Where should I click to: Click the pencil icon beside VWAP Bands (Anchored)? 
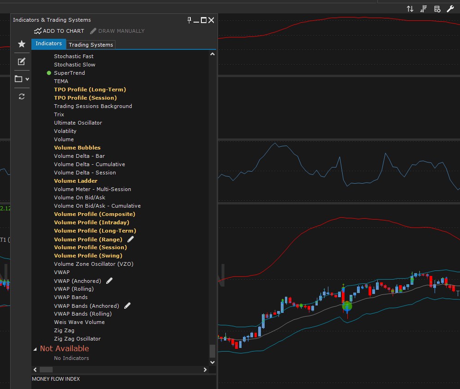point(127,306)
